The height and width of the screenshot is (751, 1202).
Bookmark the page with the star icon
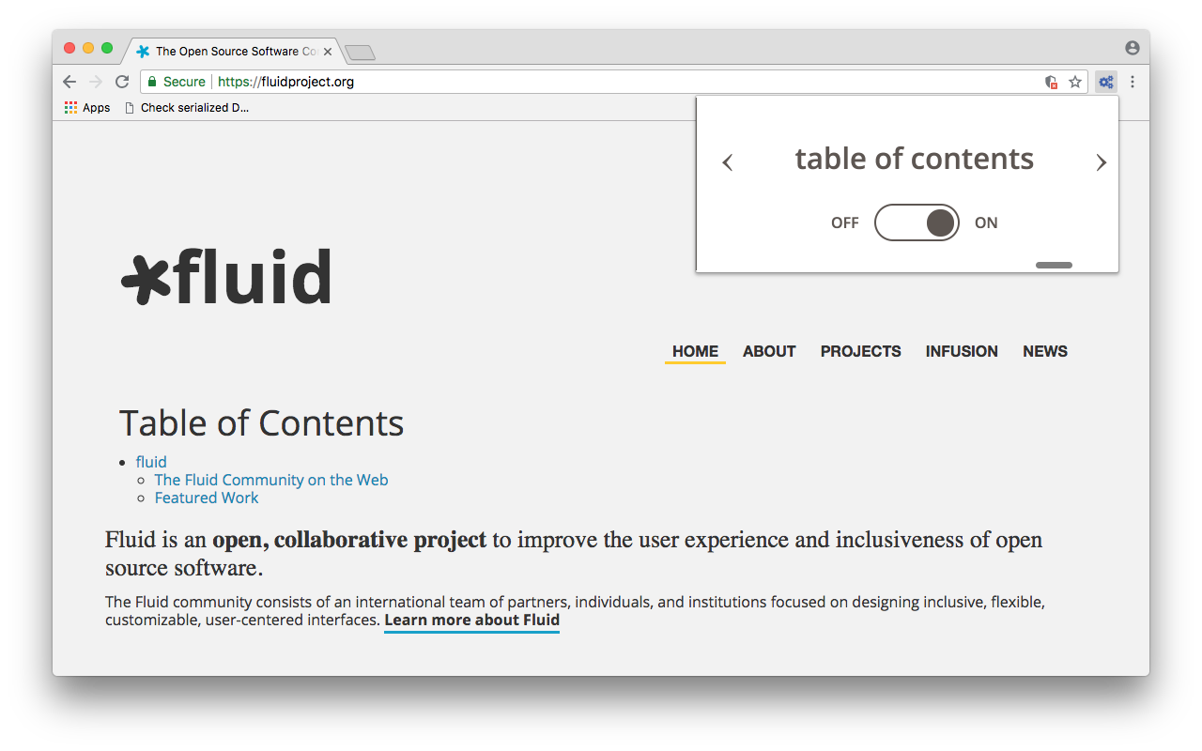pyautogui.click(x=1075, y=82)
